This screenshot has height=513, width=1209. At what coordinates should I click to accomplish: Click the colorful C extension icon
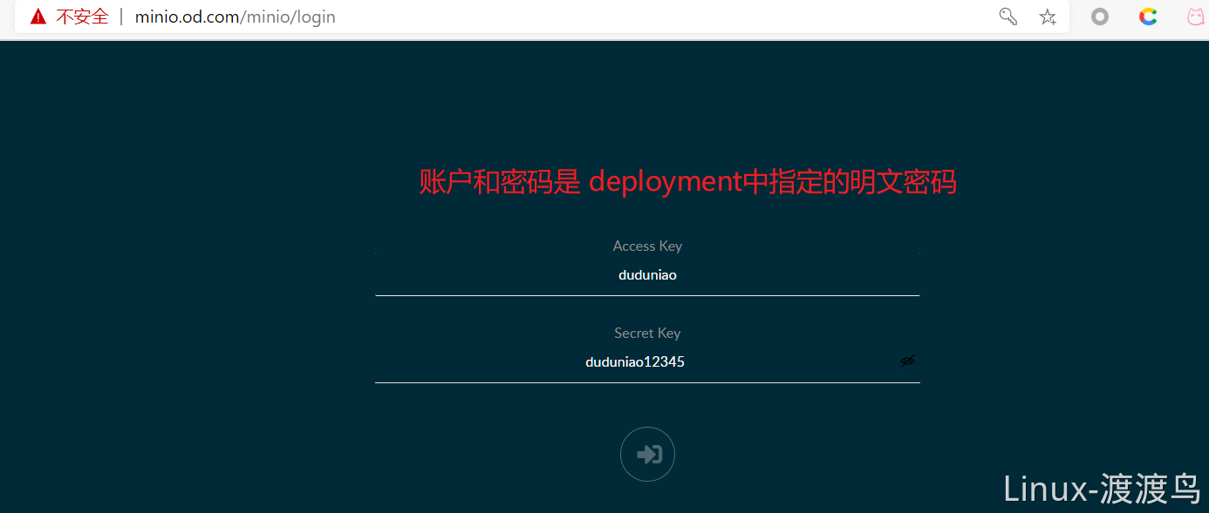point(1148,17)
